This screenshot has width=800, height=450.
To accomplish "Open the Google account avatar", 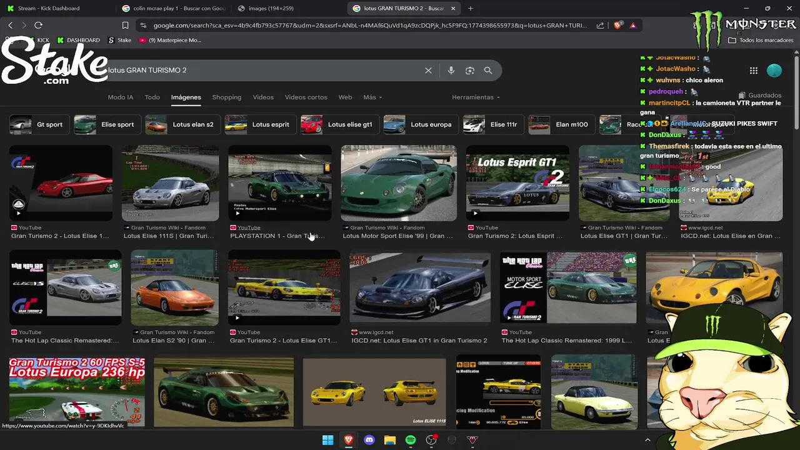I will point(774,71).
